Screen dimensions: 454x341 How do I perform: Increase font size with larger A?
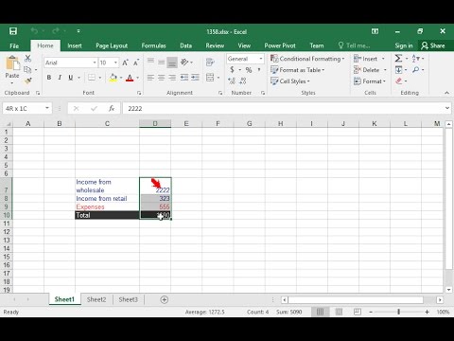pos(125,63)
